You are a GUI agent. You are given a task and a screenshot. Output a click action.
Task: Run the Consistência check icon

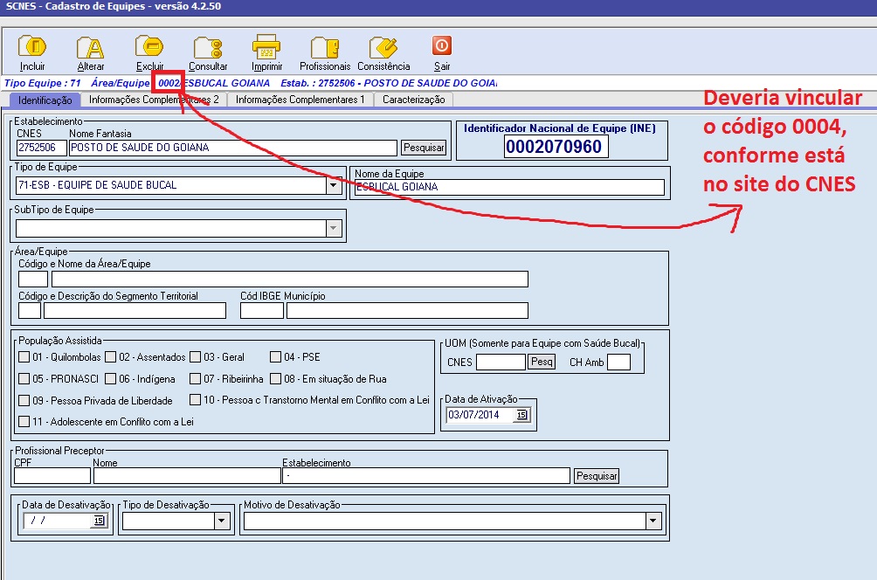click(x=383, y=47)
